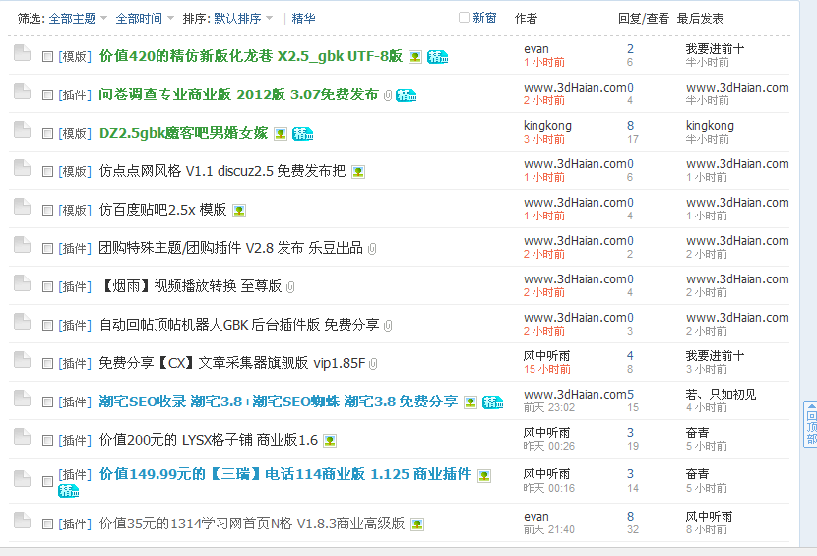The image size is (817, 556).
Task: Open last poster 若、只如初见 profile
Action: tap(721, 395)
